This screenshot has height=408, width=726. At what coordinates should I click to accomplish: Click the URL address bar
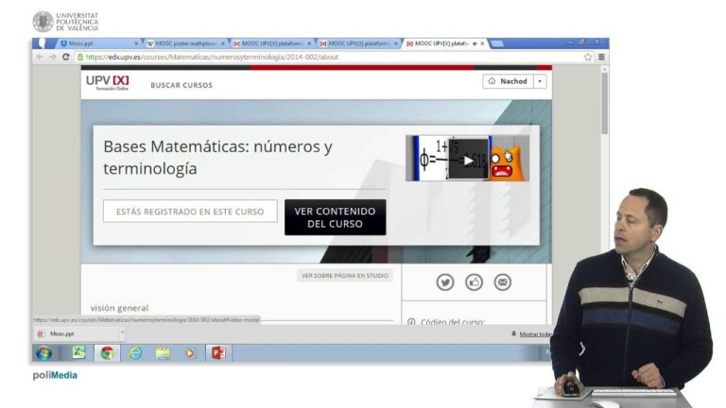click(329, 57)
